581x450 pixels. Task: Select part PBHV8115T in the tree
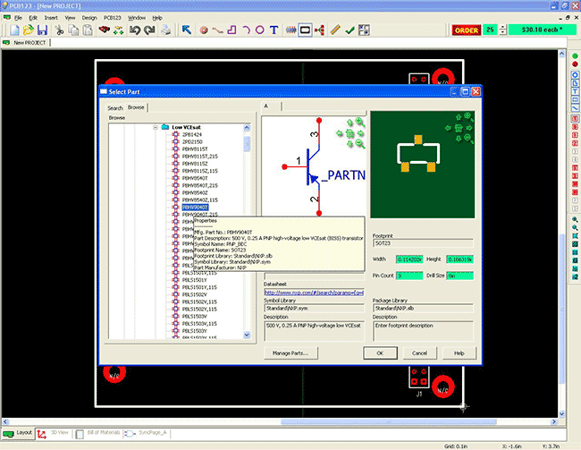tap(195, 149)
